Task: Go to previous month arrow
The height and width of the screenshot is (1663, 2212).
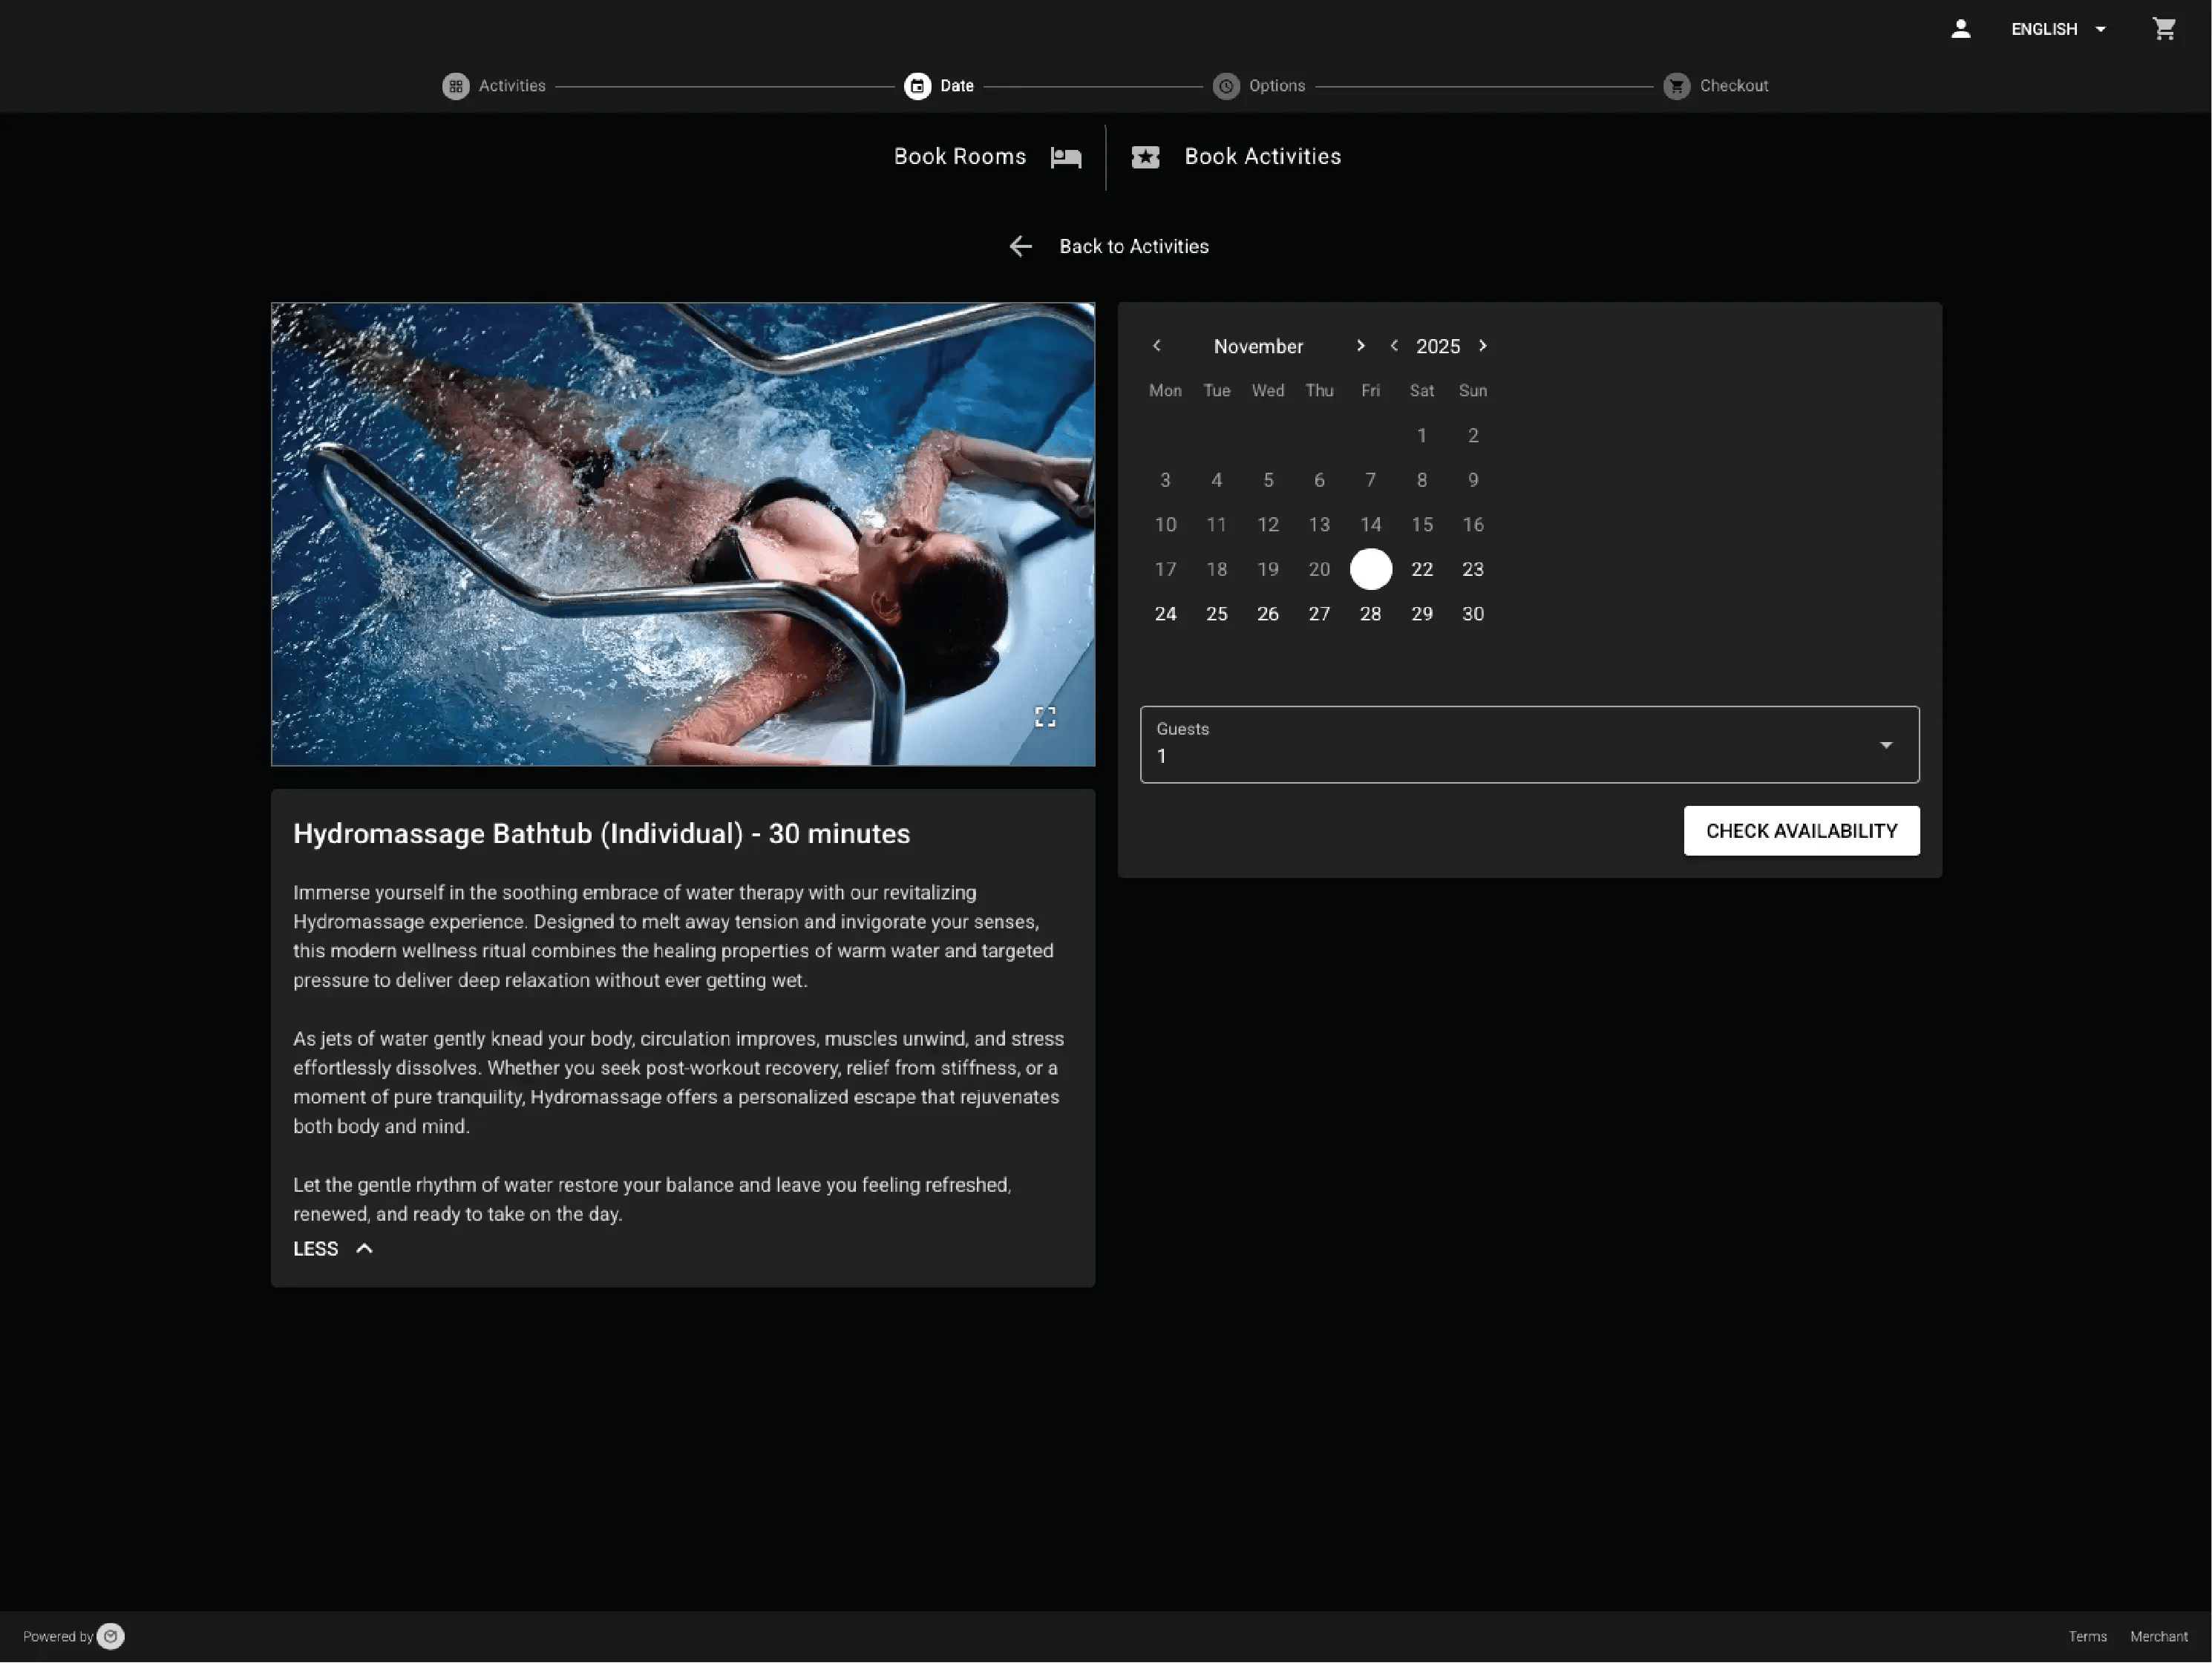Action: coord(1157,346)
